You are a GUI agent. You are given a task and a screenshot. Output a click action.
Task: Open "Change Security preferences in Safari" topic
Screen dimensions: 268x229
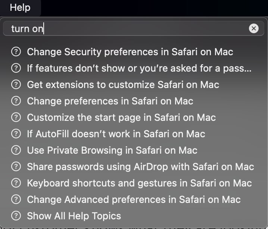(x=130, y=52)
